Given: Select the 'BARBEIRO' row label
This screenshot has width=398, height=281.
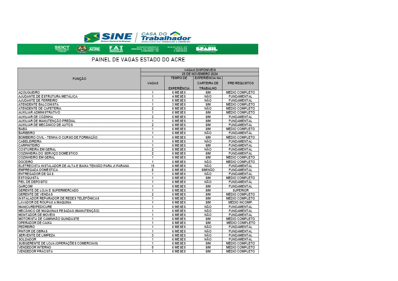Looking at the screenshot, I should (x=27, y=133).
